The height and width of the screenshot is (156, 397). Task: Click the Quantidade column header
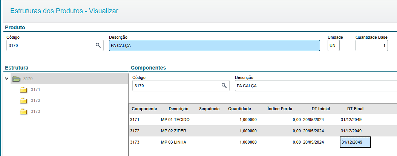pos(239,109)
